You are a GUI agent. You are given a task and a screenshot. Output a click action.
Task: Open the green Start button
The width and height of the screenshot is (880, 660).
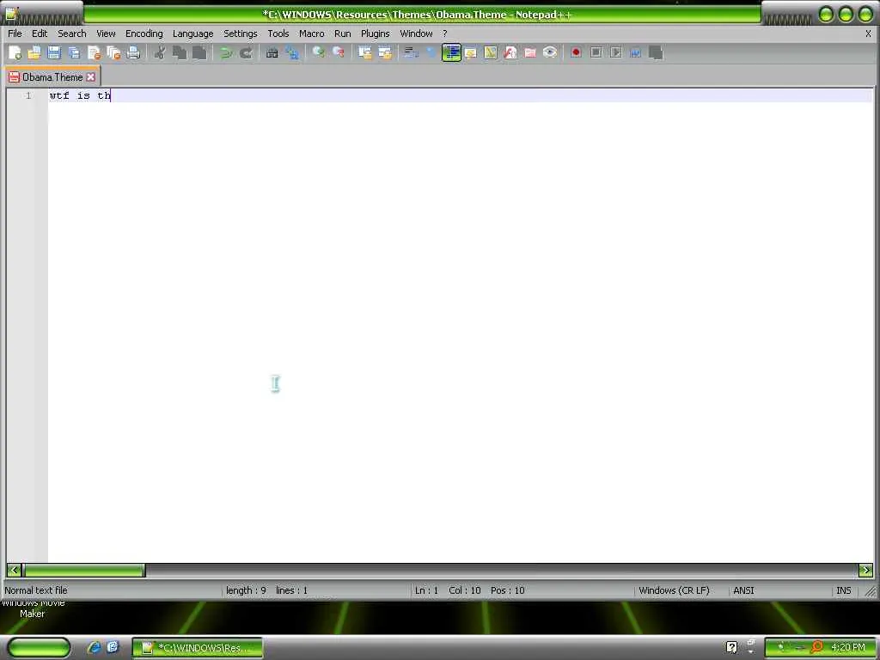click(40, 648)
